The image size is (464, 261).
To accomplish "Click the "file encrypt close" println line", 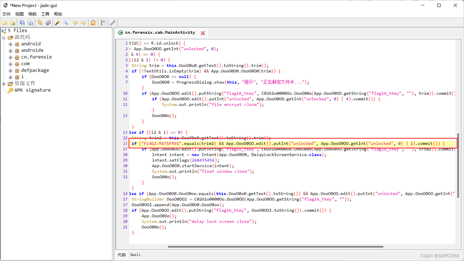I will point(213,105).
